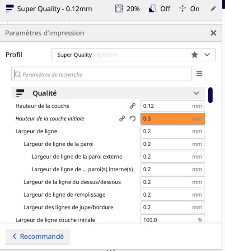
Task: Click the Hauteur de la couche value field
Action: (173, 106)
